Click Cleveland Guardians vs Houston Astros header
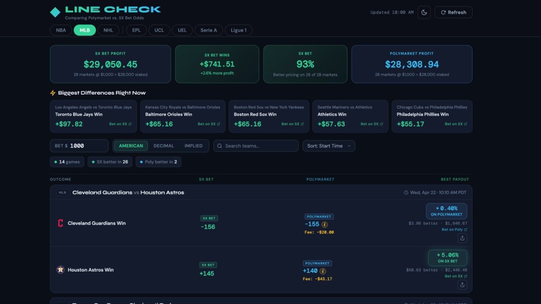Screen dimensions: 541x304 tap(128, 193)
